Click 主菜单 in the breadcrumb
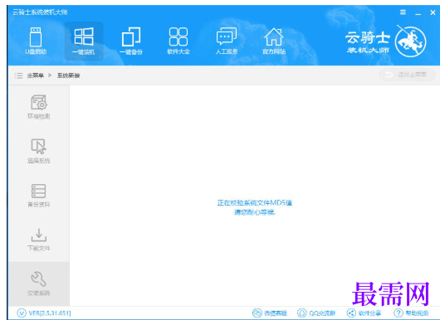 36,75
